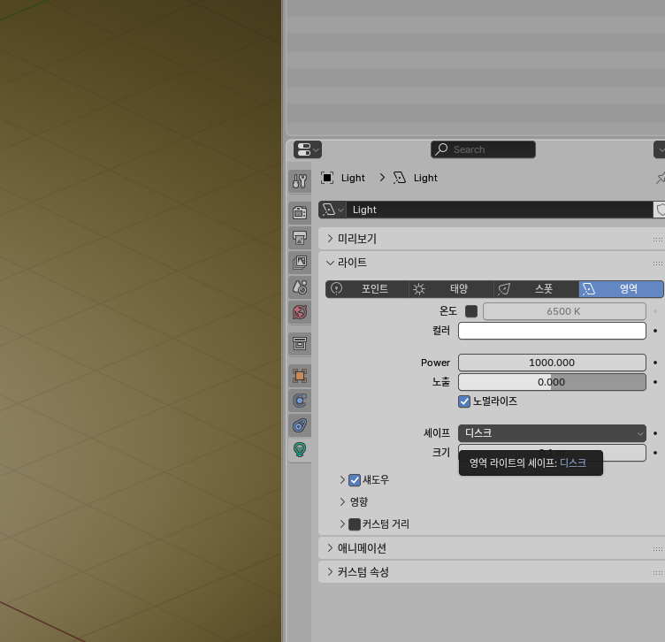The width and height of the screenshot is (665, 642).
Task: Click the animate dot next to 노출
Action: [x=655, y=382]
